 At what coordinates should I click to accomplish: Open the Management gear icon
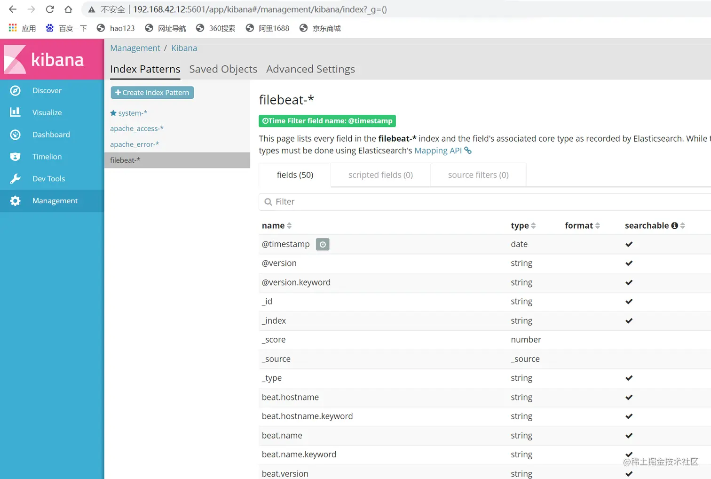[15, 201]
